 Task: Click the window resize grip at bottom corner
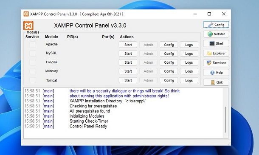(229, 144)
